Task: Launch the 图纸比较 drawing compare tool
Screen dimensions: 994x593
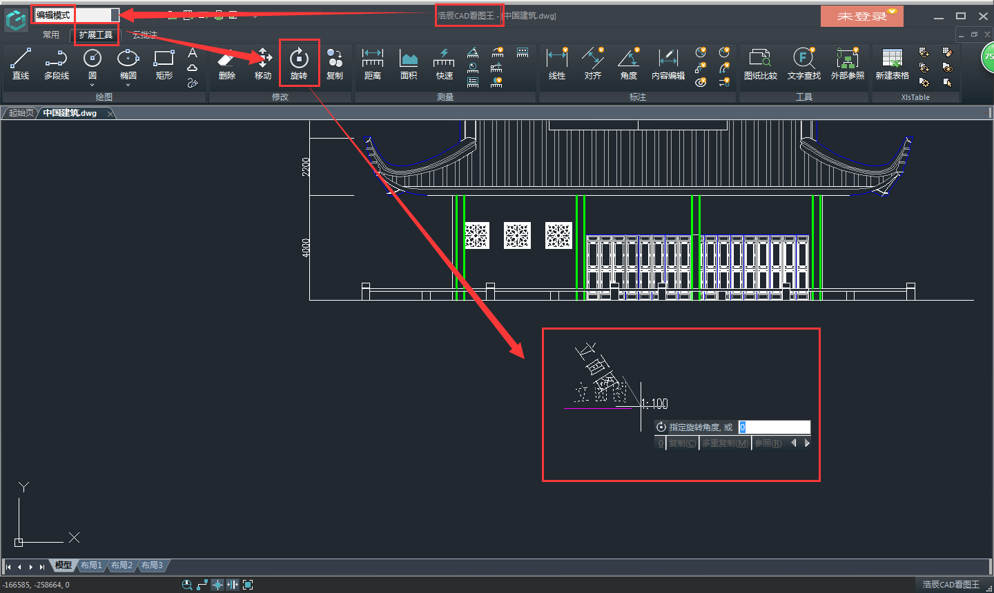Action: coord(760,63)
